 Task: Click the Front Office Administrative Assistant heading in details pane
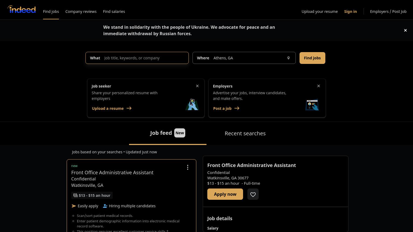pos(252,165)
